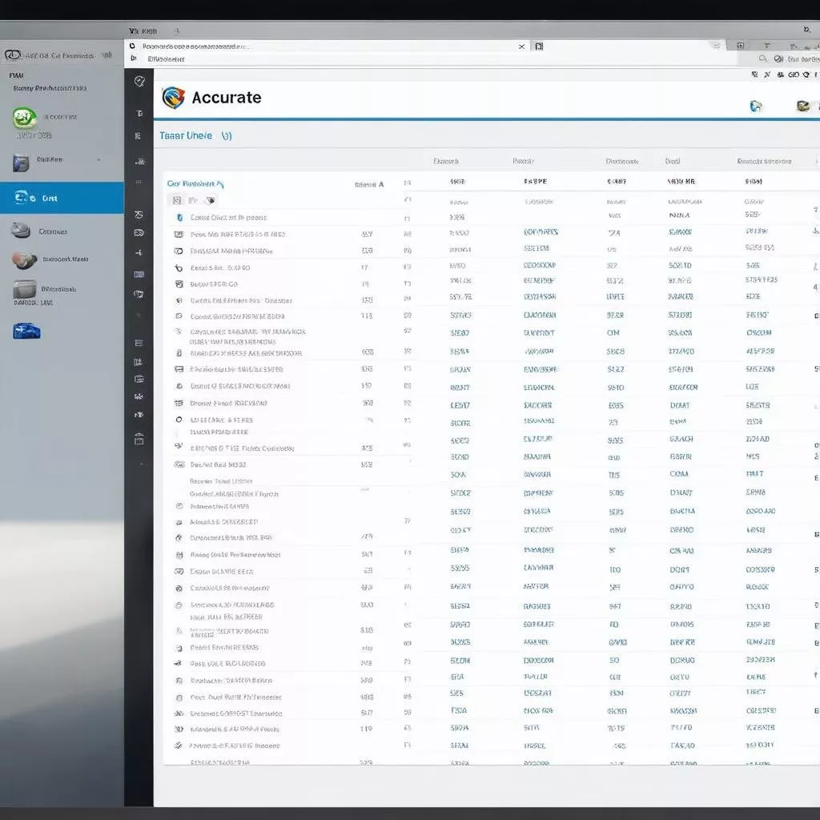820x820 pixels.
Task: Click the Accurate shield logo
Action: pyautogui.click(x=173, y=98)
